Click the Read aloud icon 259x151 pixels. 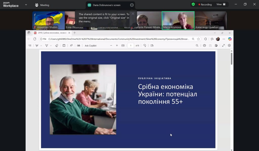tap(71, 46)
